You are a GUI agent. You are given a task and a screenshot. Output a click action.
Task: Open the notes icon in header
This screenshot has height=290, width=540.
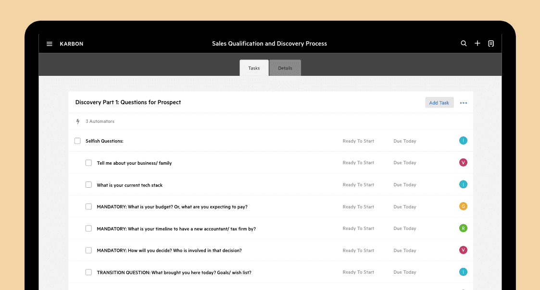[x=491, y=44]
